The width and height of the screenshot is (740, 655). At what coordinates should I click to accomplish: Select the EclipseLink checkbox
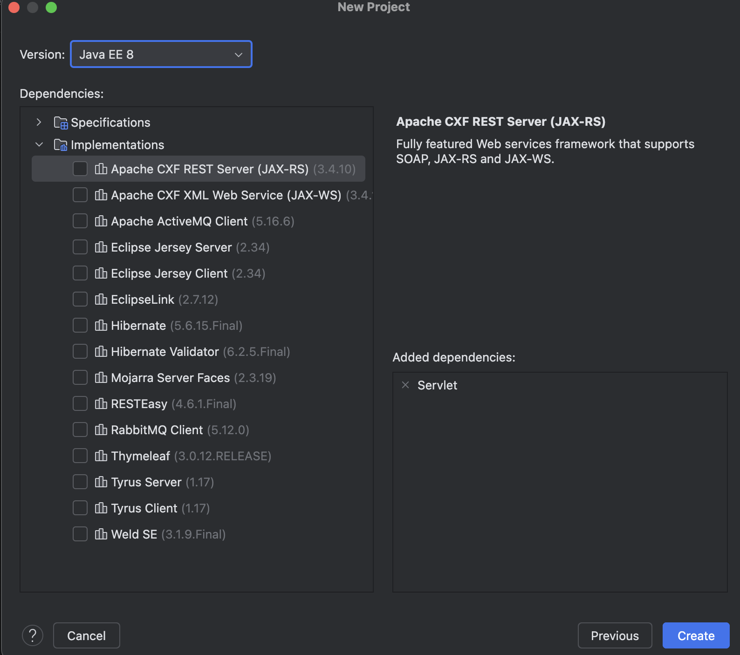[80, 299]
